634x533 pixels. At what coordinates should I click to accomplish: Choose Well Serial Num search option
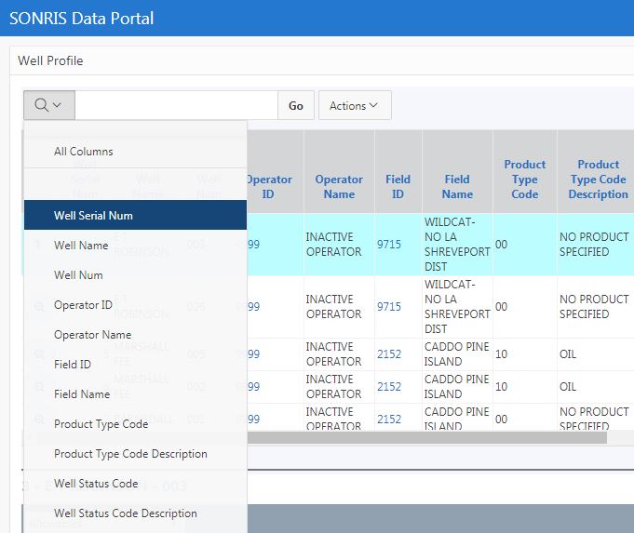pos(93,216)
